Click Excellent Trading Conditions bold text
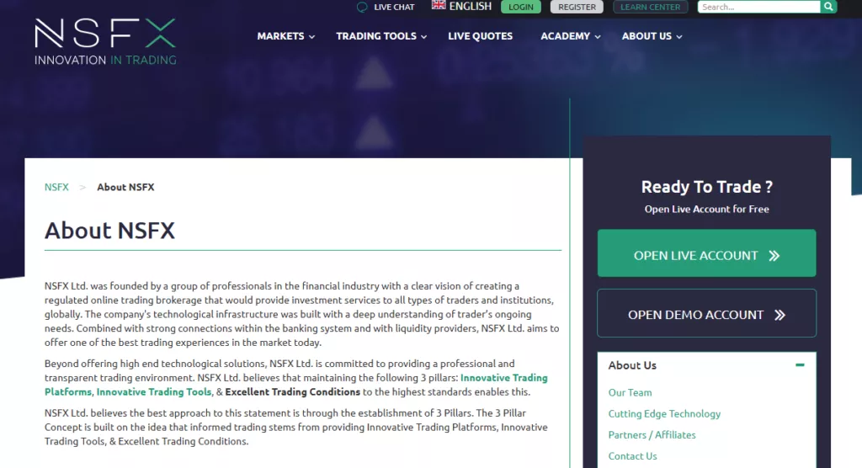 pos(292,392)
